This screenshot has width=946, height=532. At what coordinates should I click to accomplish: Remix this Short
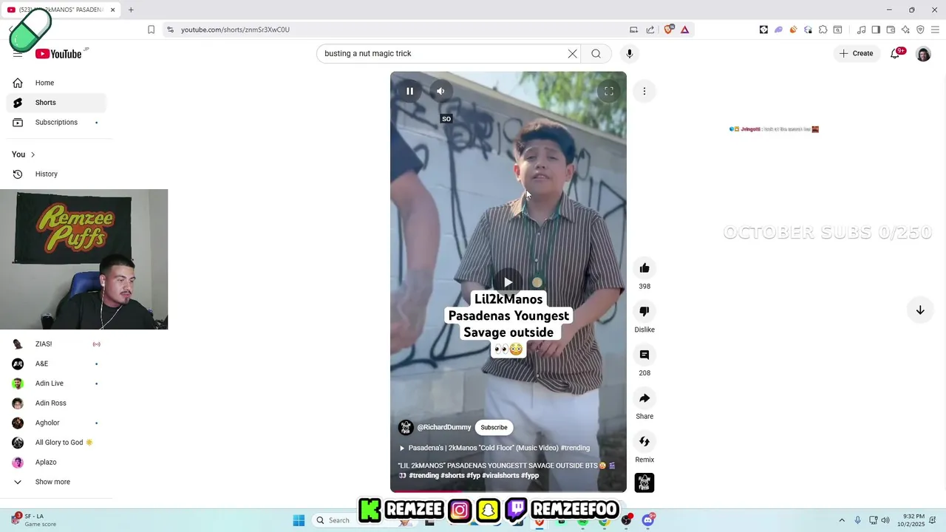644,442
